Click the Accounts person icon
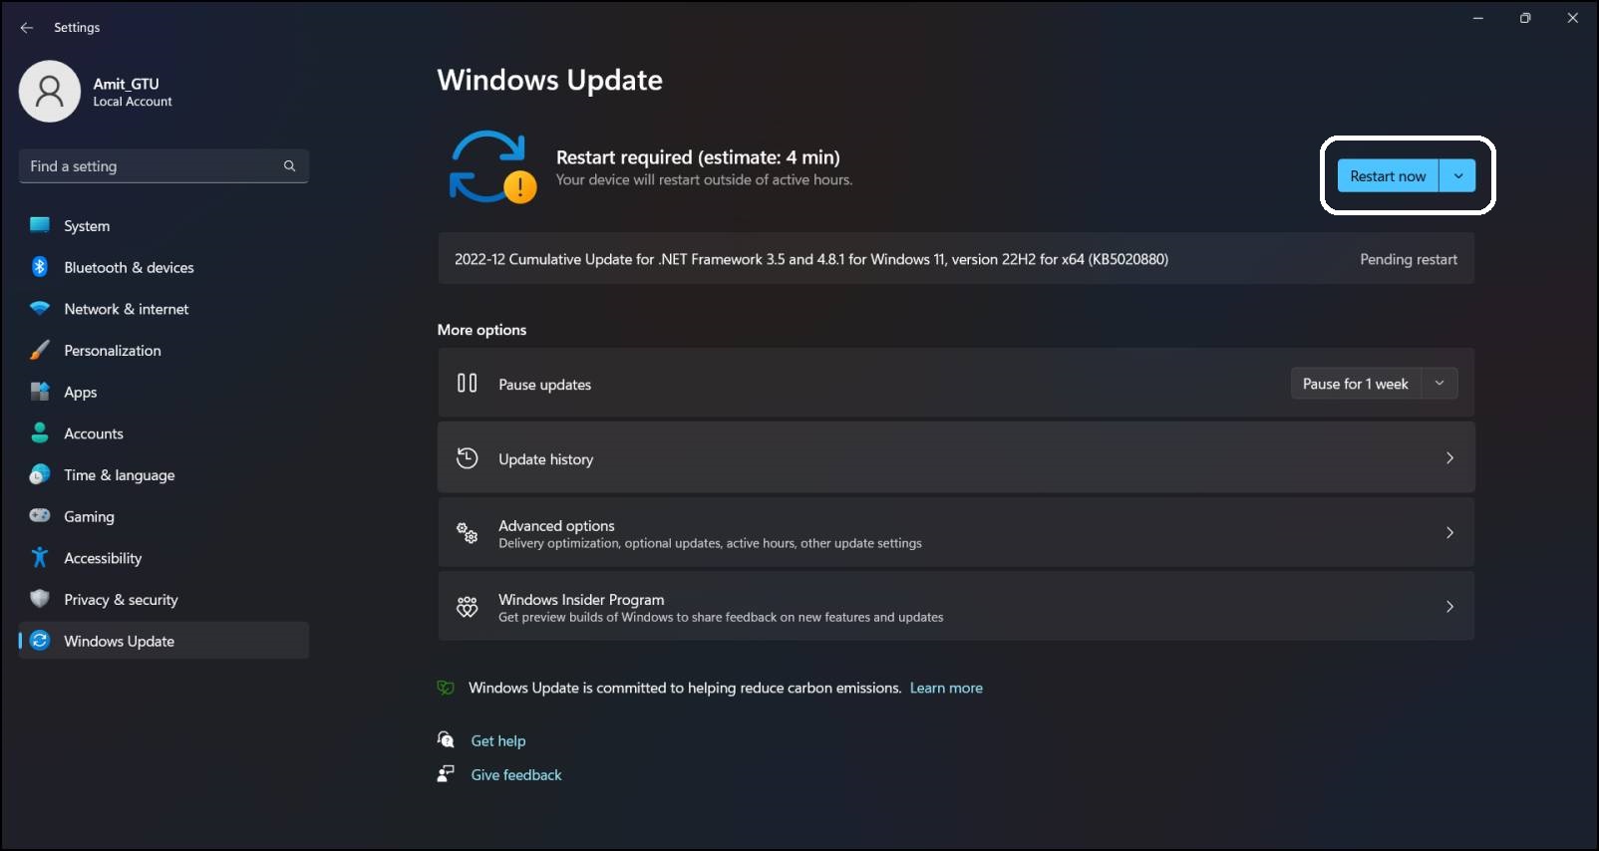Image resolution: width=1599 pixels, height=851 pixels. click(40, 433)
